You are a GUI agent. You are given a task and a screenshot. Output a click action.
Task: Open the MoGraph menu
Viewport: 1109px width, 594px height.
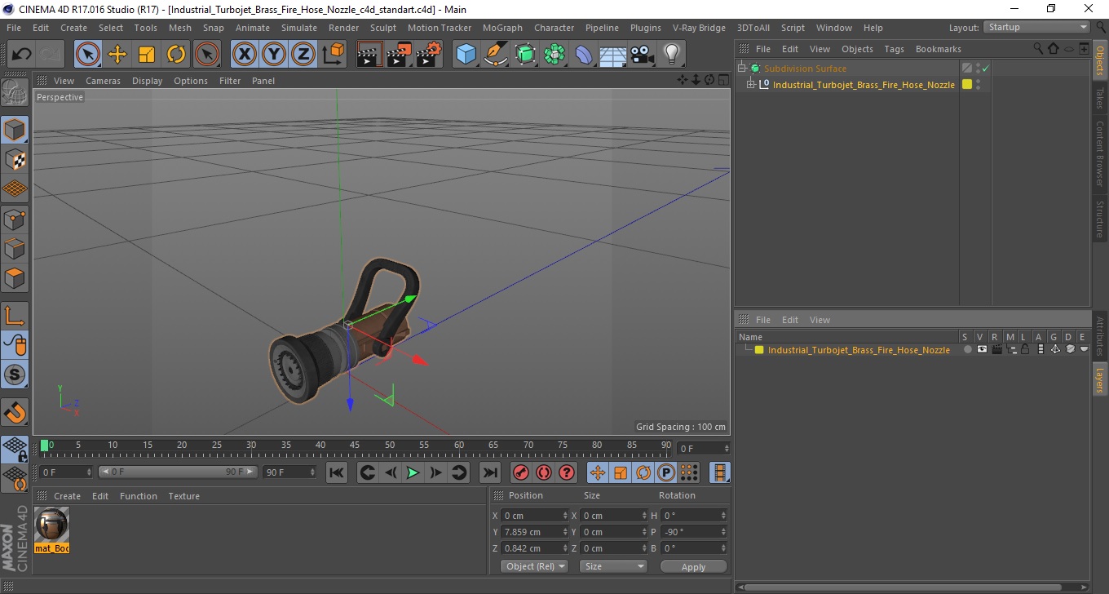coord(502,28)
